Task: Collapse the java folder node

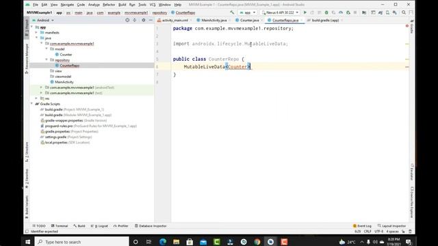Action: click(36, 38)
